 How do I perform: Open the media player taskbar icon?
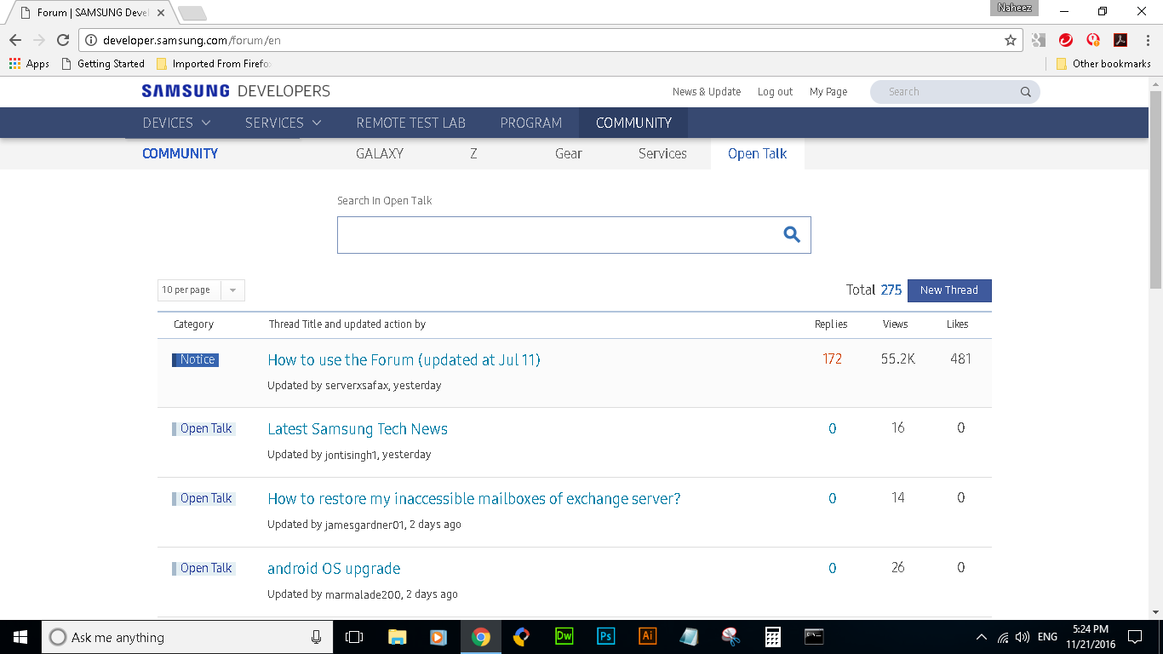(438, 637)
